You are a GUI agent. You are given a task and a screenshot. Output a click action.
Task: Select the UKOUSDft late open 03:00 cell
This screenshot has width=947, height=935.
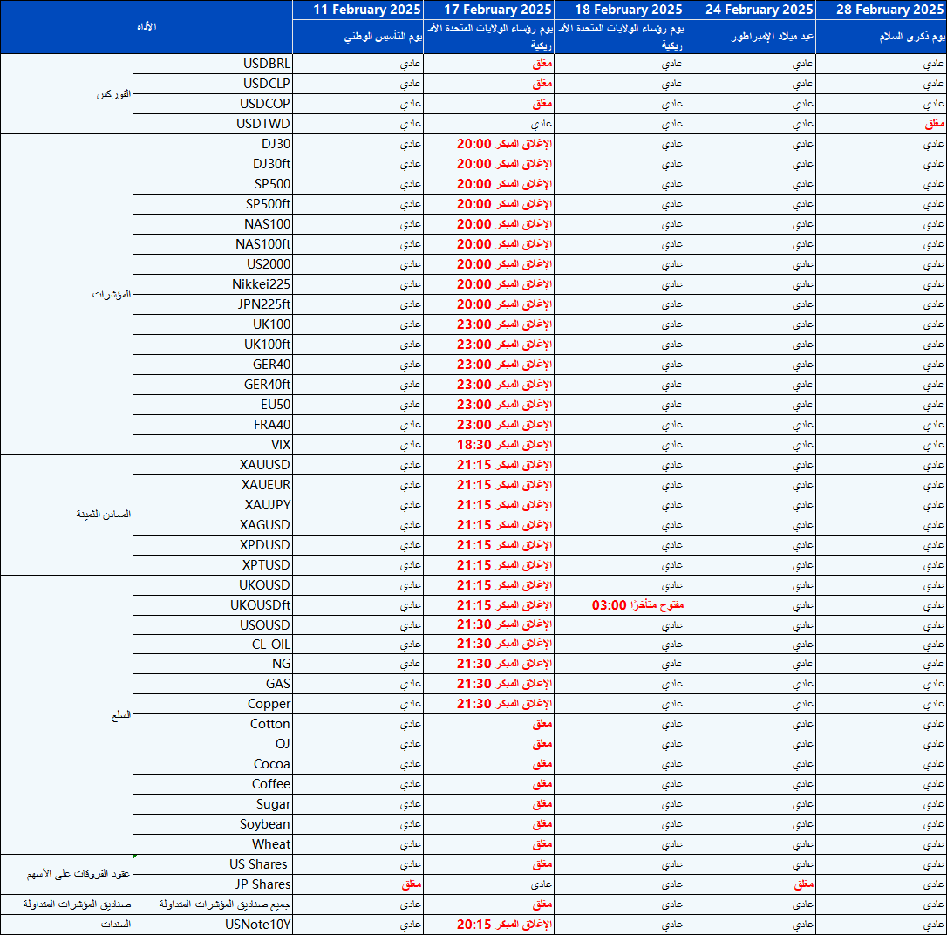619,605
